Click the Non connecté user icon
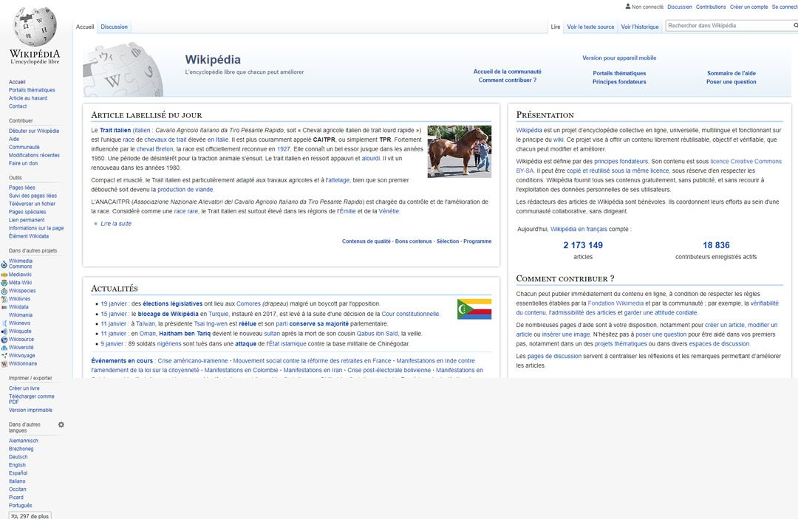 (628, 7)
